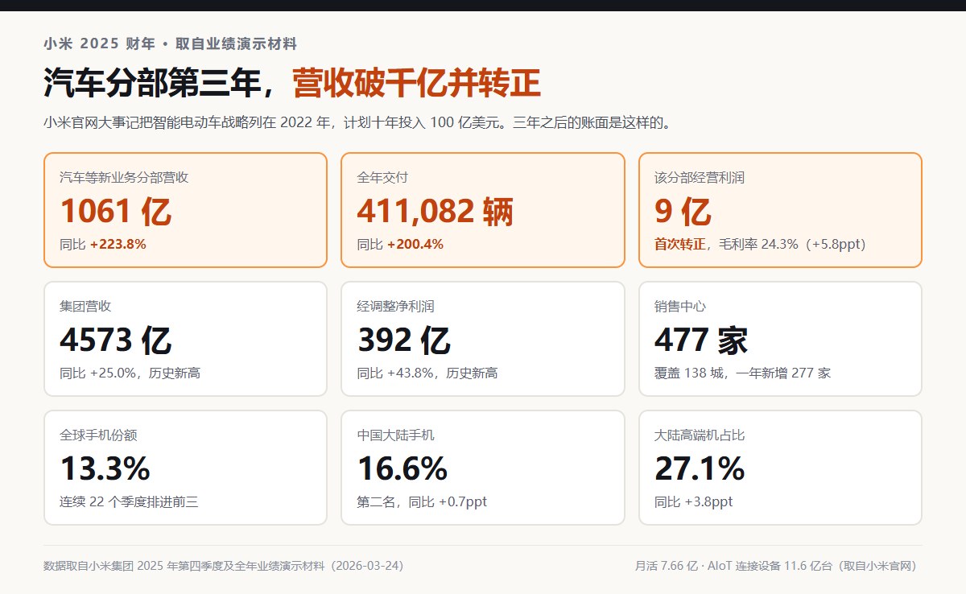
Task: Click the label "集团营收"
Action: click(85, 306)
